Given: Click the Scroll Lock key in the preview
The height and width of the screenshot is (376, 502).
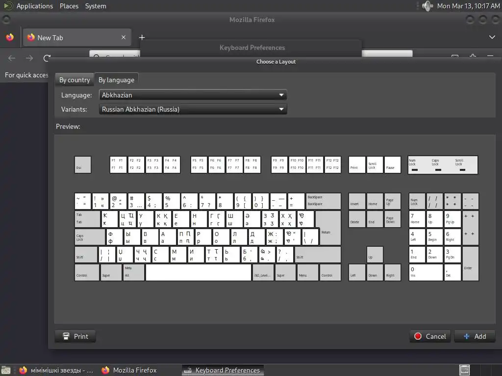Looking at the screenshot, I should 375,164.
